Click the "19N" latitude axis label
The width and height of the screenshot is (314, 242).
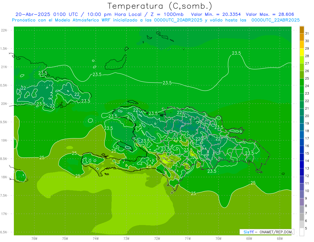point(4,140)
